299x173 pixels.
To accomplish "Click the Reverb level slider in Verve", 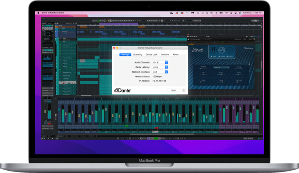I will 239,82.
